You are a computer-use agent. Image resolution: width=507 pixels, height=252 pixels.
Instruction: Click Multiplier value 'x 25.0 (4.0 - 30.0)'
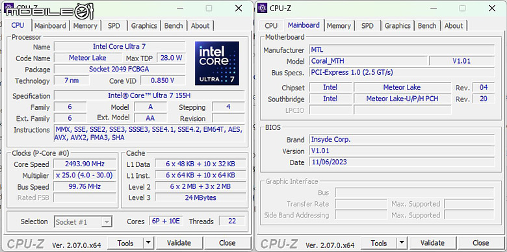[84, 175]
